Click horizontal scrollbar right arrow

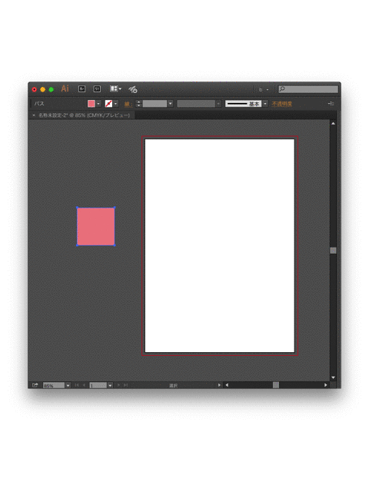coord(326,385)
